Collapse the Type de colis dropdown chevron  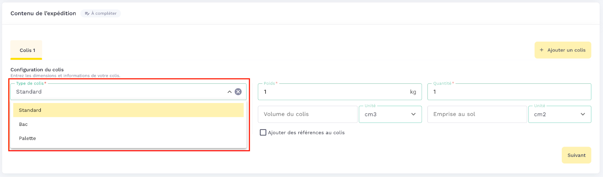point(230,92)
